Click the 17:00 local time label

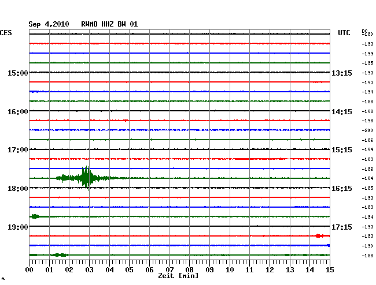point(18,150)
